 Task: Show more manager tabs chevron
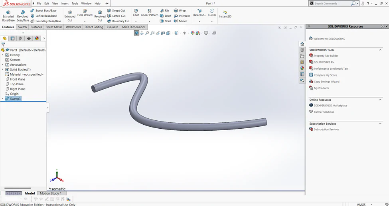(x=44, y=38)
